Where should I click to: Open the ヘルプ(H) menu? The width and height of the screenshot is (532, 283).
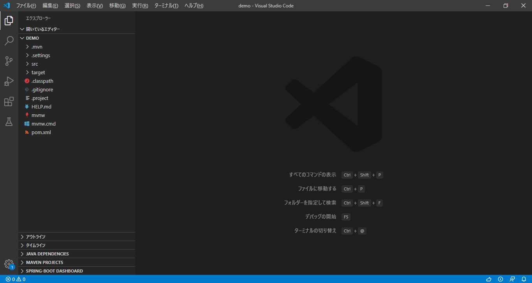(x=194, y=6)
